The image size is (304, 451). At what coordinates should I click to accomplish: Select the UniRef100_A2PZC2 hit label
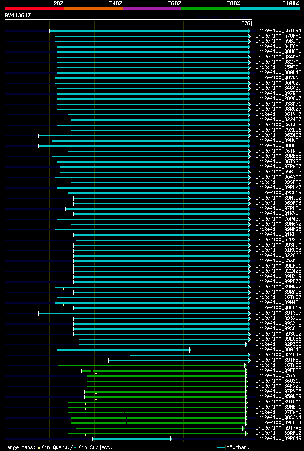pyautogui.click(x=278, y=344)
